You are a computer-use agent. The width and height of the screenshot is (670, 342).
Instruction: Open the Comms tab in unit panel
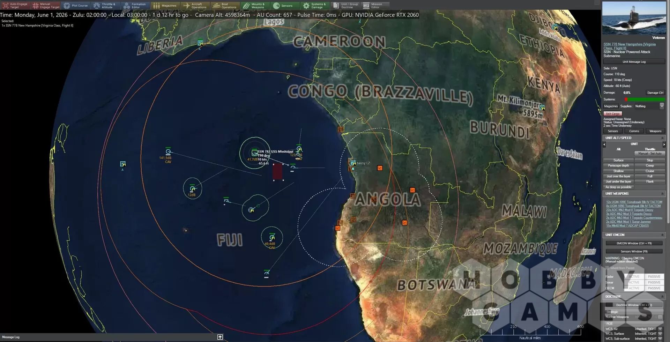pyautogui.click(x=634, y=131)
